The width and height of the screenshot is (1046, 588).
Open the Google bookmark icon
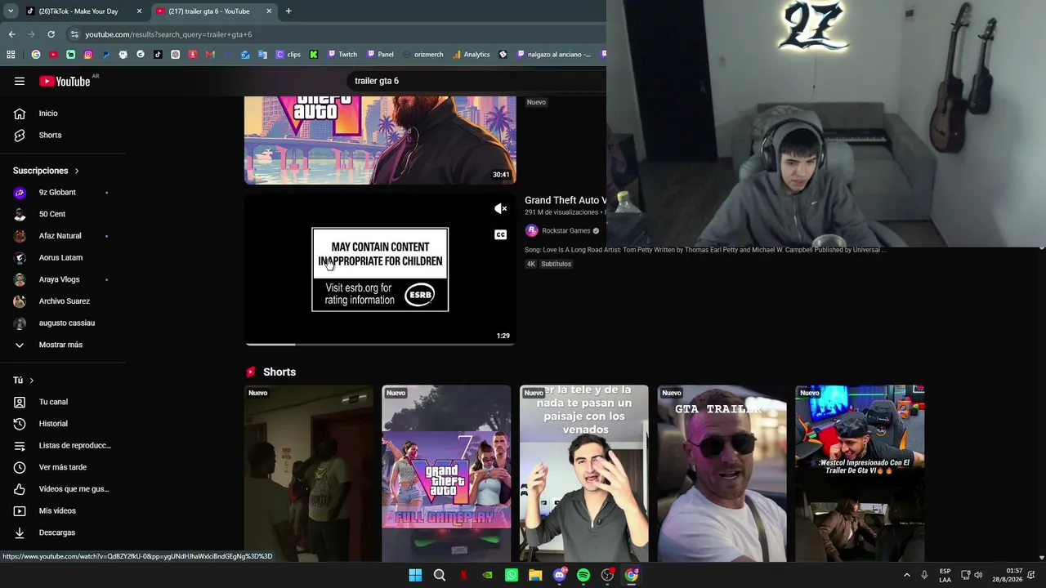(x=36, y=55)
